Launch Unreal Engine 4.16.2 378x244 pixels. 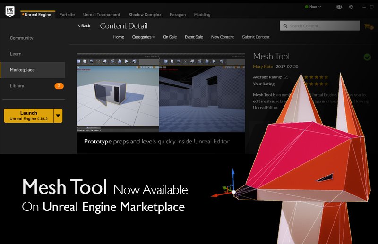point(29,116)
